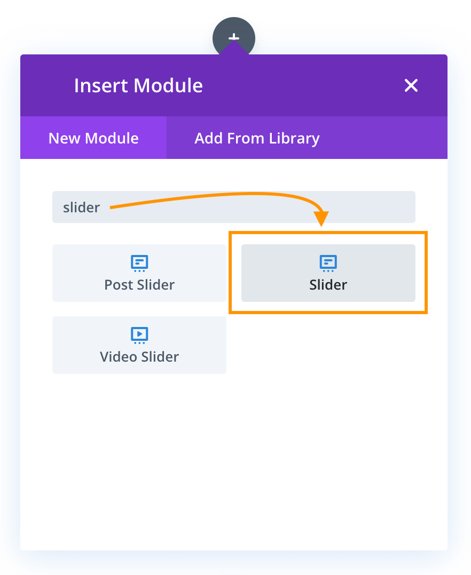Close the Insert Module dialog
471x575 pixels.
click(411, 85)
